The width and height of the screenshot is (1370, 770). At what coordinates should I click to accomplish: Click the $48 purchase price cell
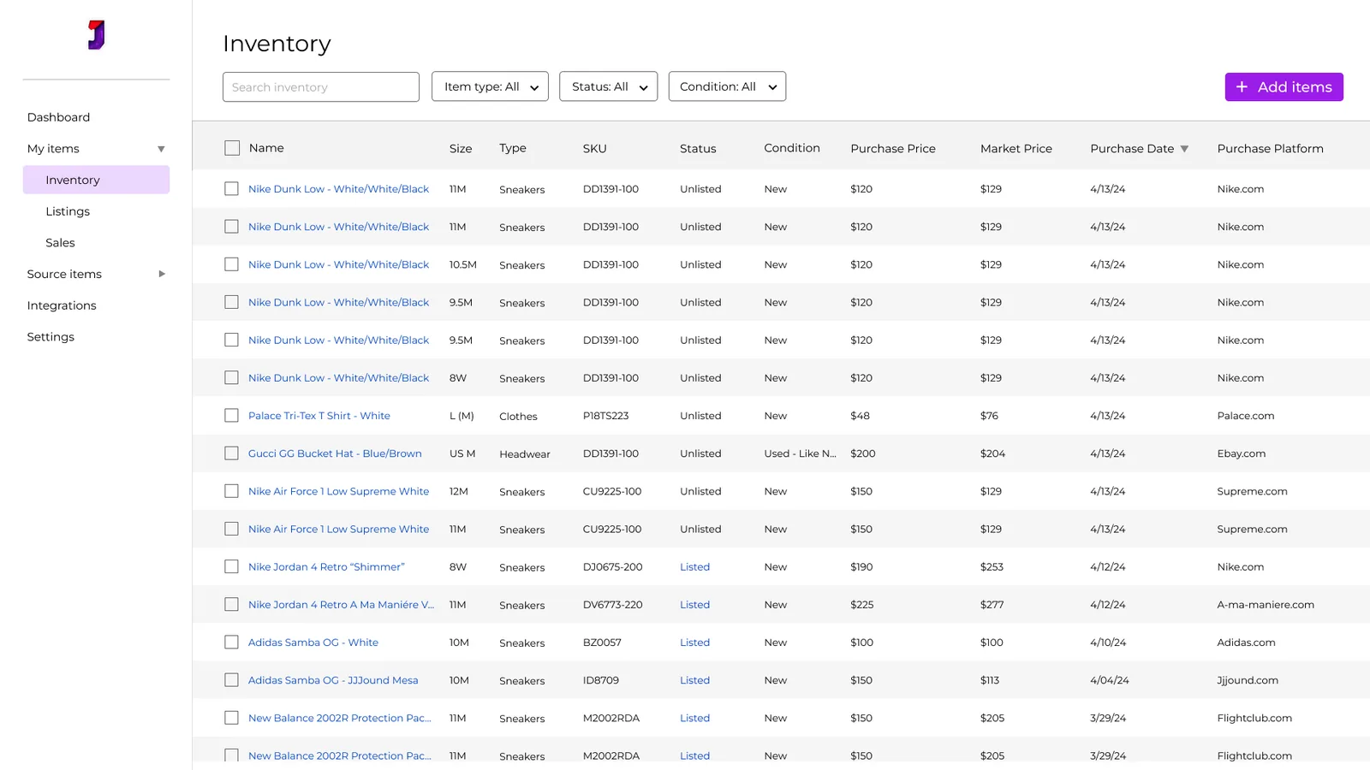(x=860, y=416)
